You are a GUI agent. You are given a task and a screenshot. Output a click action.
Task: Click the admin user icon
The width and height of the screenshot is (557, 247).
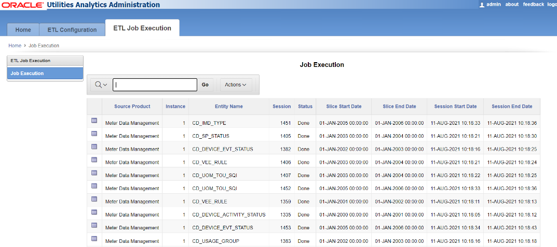(x=482, y=5)
